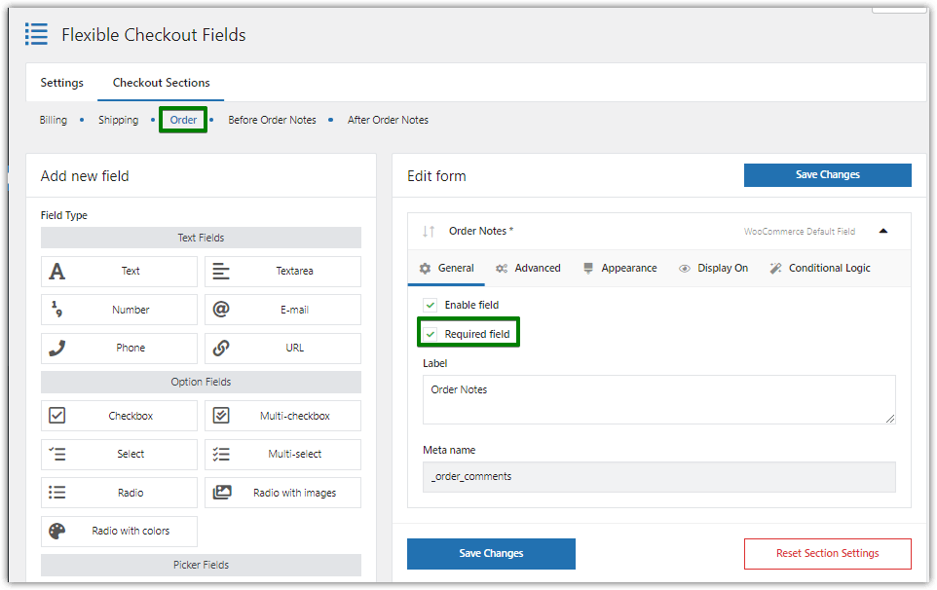The width and height of the screenshot is (937, 590).
Task: Click the Flexible Checkout Fields list logo icon
Action: tap(36, 34)
